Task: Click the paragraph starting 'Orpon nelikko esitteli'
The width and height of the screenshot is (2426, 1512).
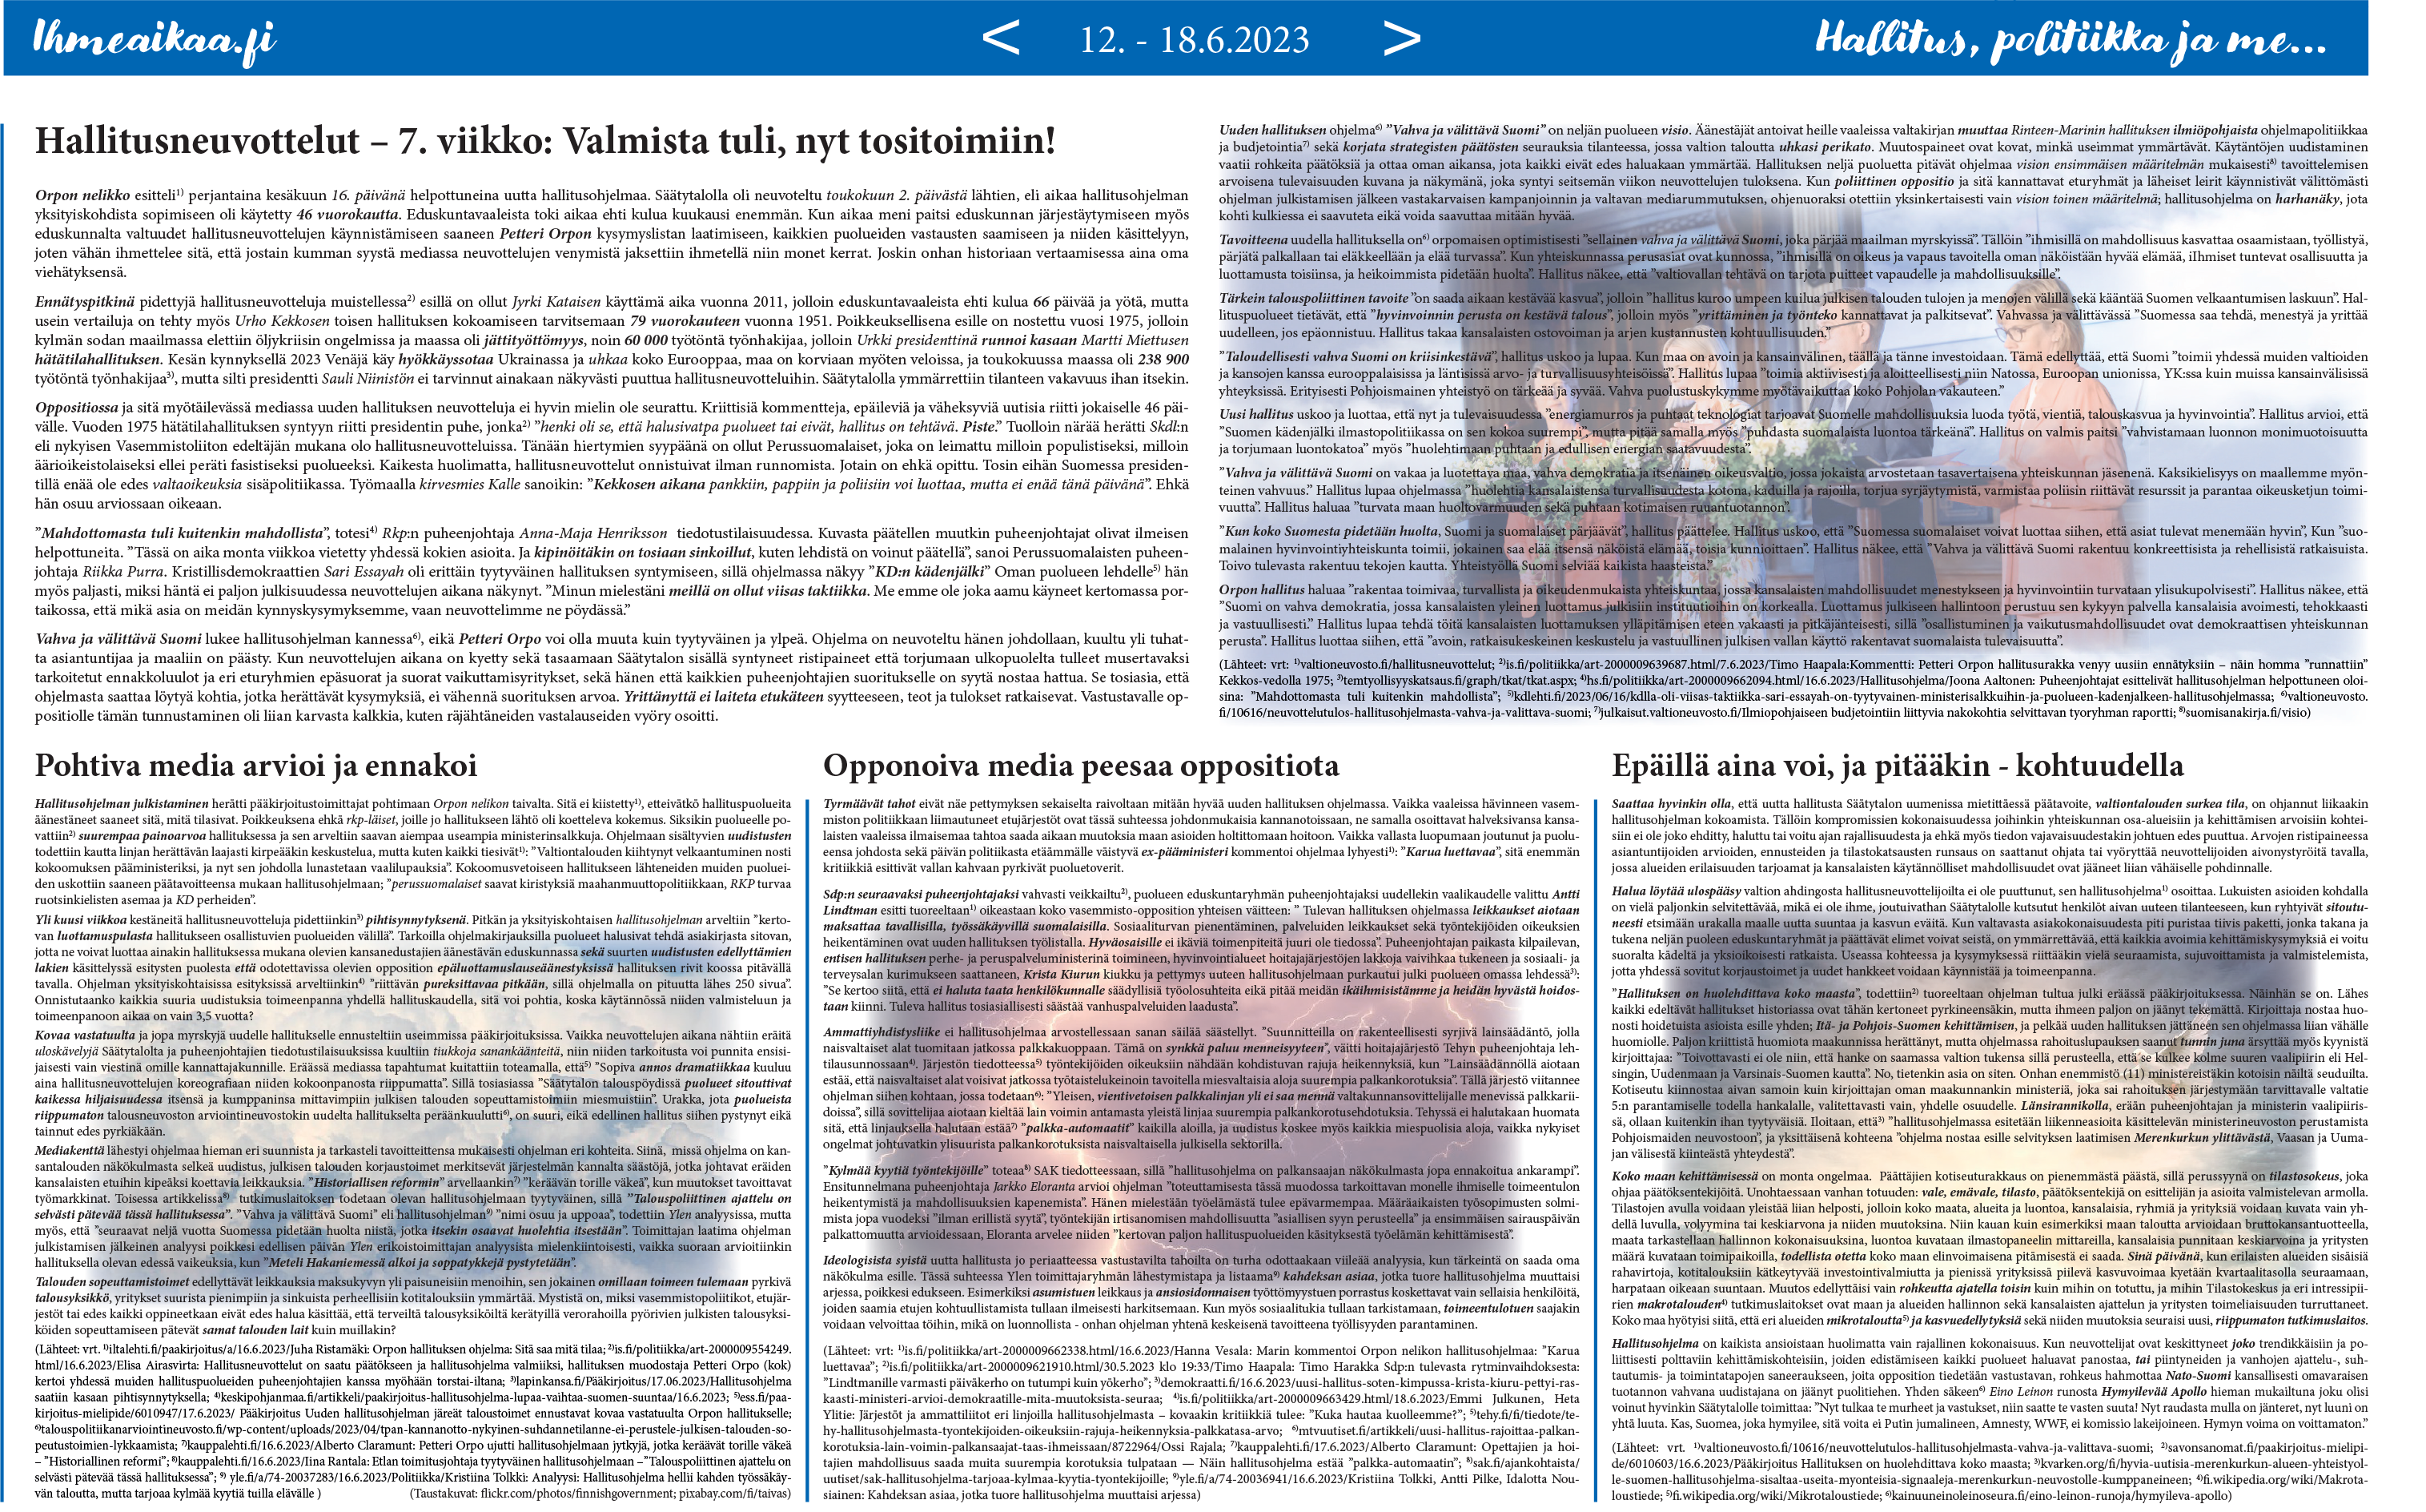Action: pyautogui.click(x=611, y=233)
